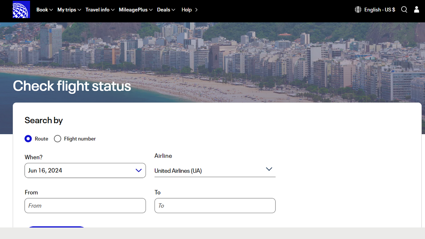The width and height of the screenshot is (425, 239).
Task: Click the United Airlines globe logo
Action: 21,10
